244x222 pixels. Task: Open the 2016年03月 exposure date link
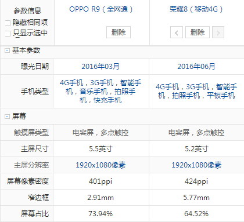click(x=101, y=67)
